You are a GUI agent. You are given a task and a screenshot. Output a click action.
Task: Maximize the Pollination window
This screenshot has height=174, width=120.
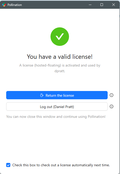coord(102,5)
